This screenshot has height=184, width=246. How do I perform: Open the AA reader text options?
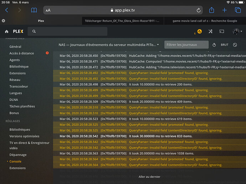click(48, 10)
